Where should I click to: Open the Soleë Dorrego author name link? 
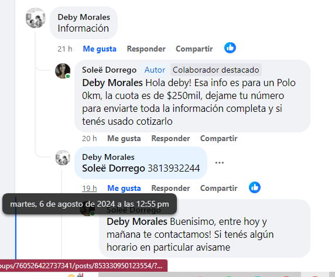click(109, 70)
